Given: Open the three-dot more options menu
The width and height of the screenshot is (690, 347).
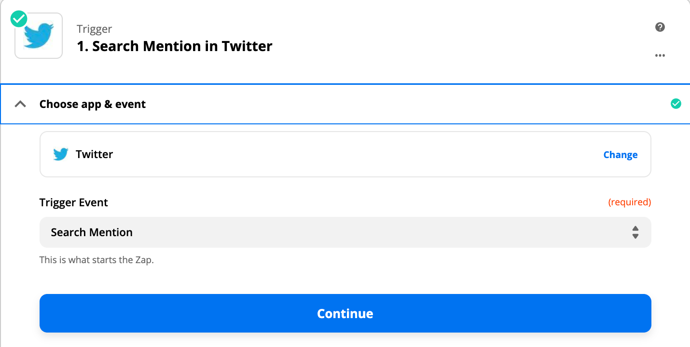Looking at the screenshot, I should 660,55.
